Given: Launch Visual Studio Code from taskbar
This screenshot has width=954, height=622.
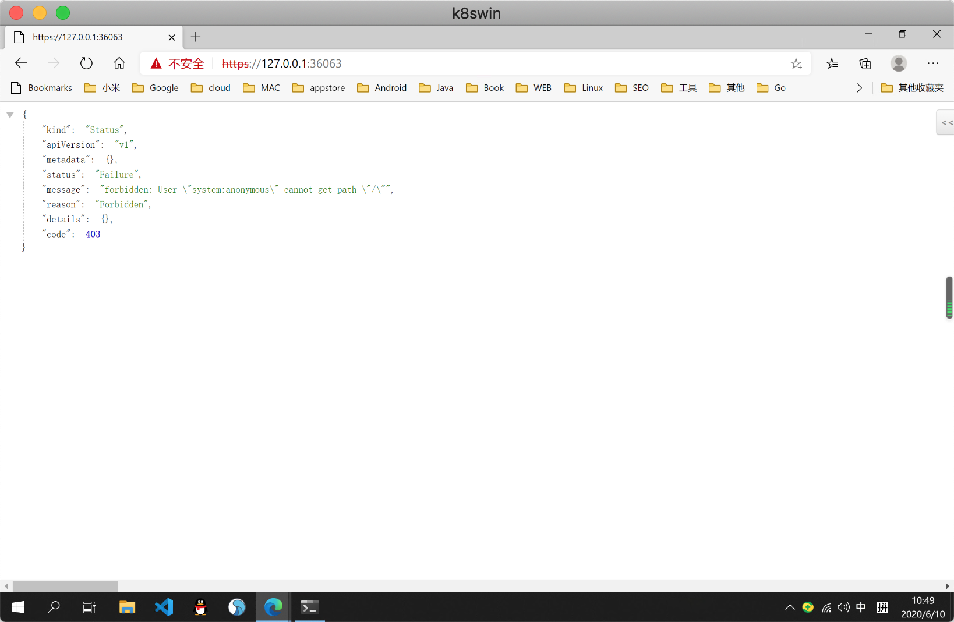Looking at the screenshot, I should pos(164,607).
